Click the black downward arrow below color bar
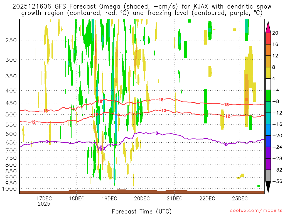285x214 pixels. [x=268, y=187]
